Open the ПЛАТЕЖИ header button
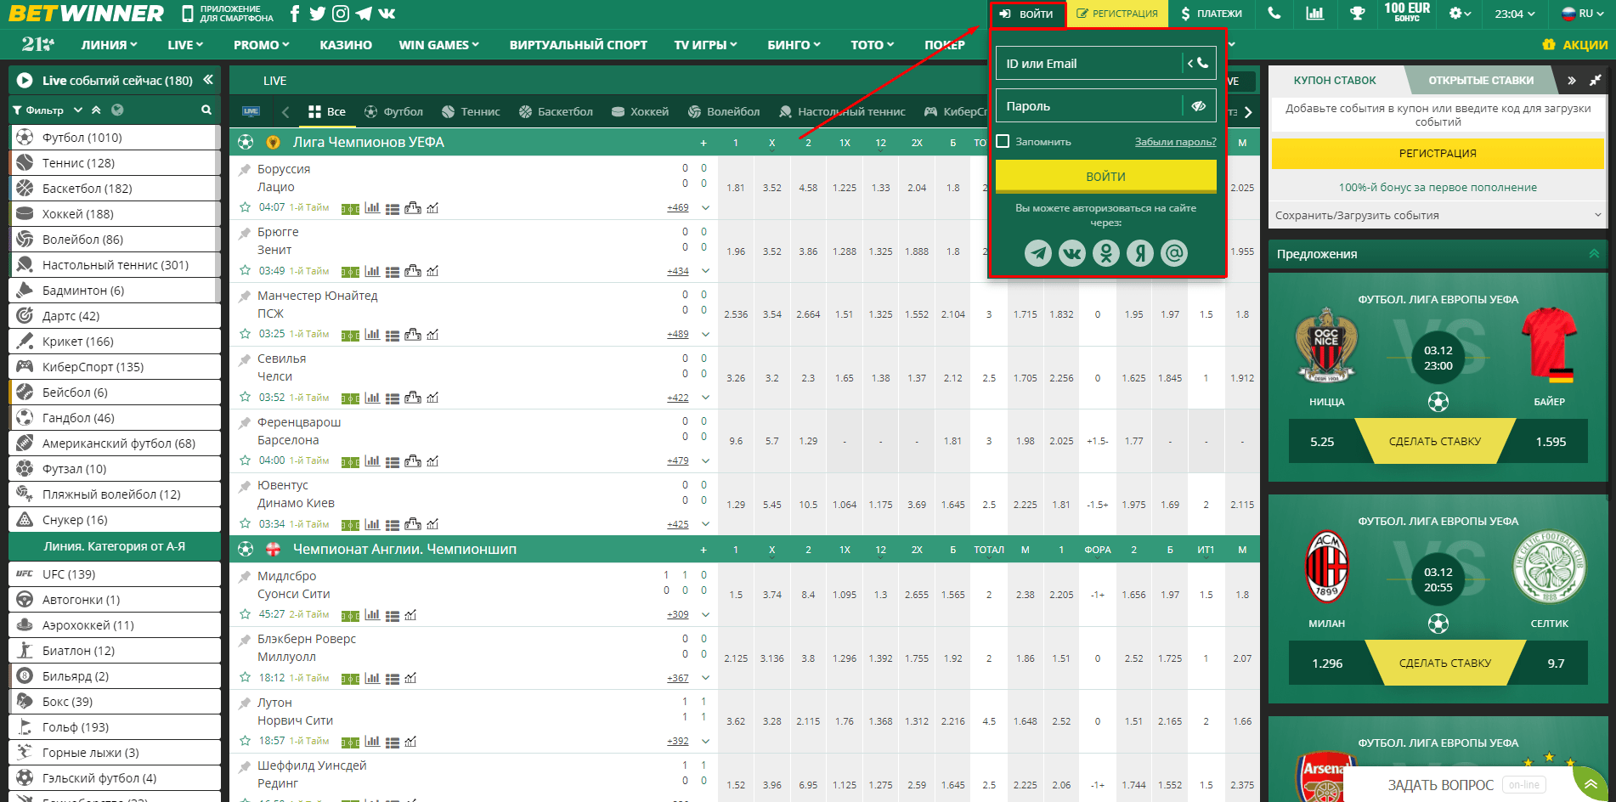The width and height of the screenshot is (1616, 802). point(1211,14)
